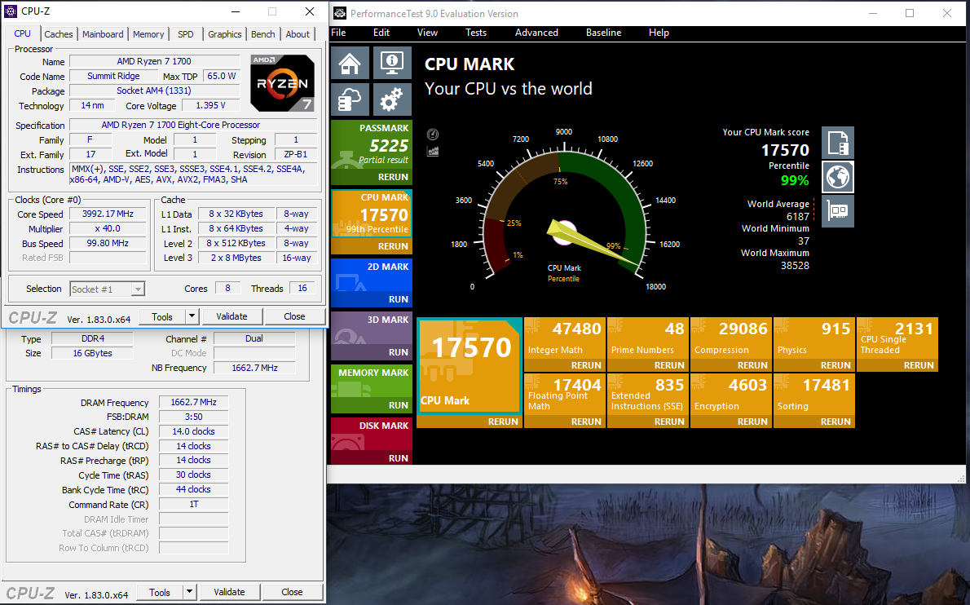Open the Baseline menu in PerformanceTest
970x605 pixels.
click(603, 33)
